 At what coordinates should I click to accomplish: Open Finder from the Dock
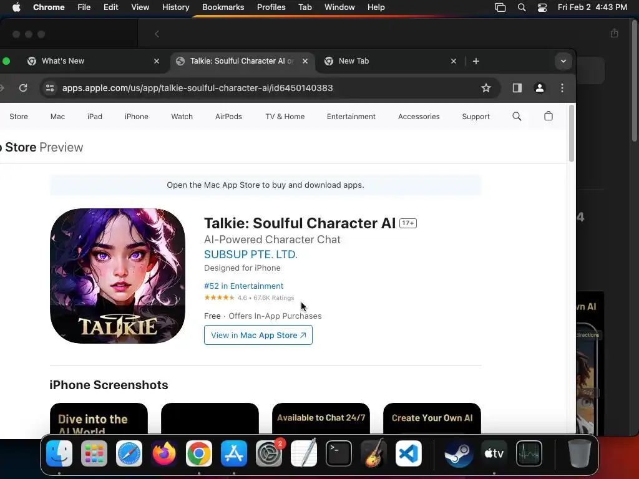tap(59, 453)
